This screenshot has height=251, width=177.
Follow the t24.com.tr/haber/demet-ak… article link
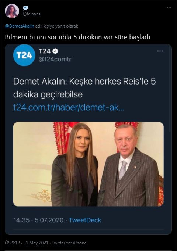tap(69, 108)
